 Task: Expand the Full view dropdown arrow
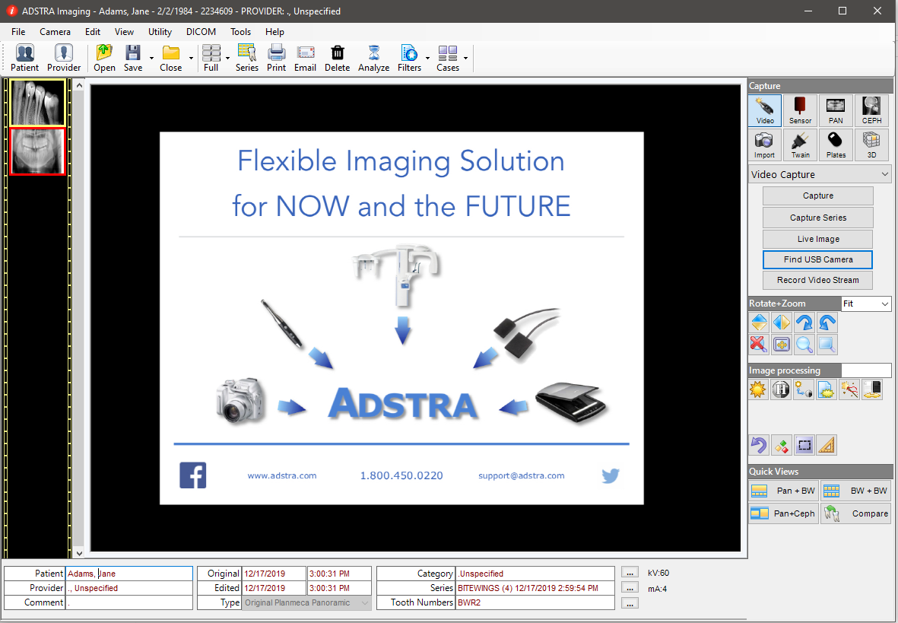pos(227,58)
